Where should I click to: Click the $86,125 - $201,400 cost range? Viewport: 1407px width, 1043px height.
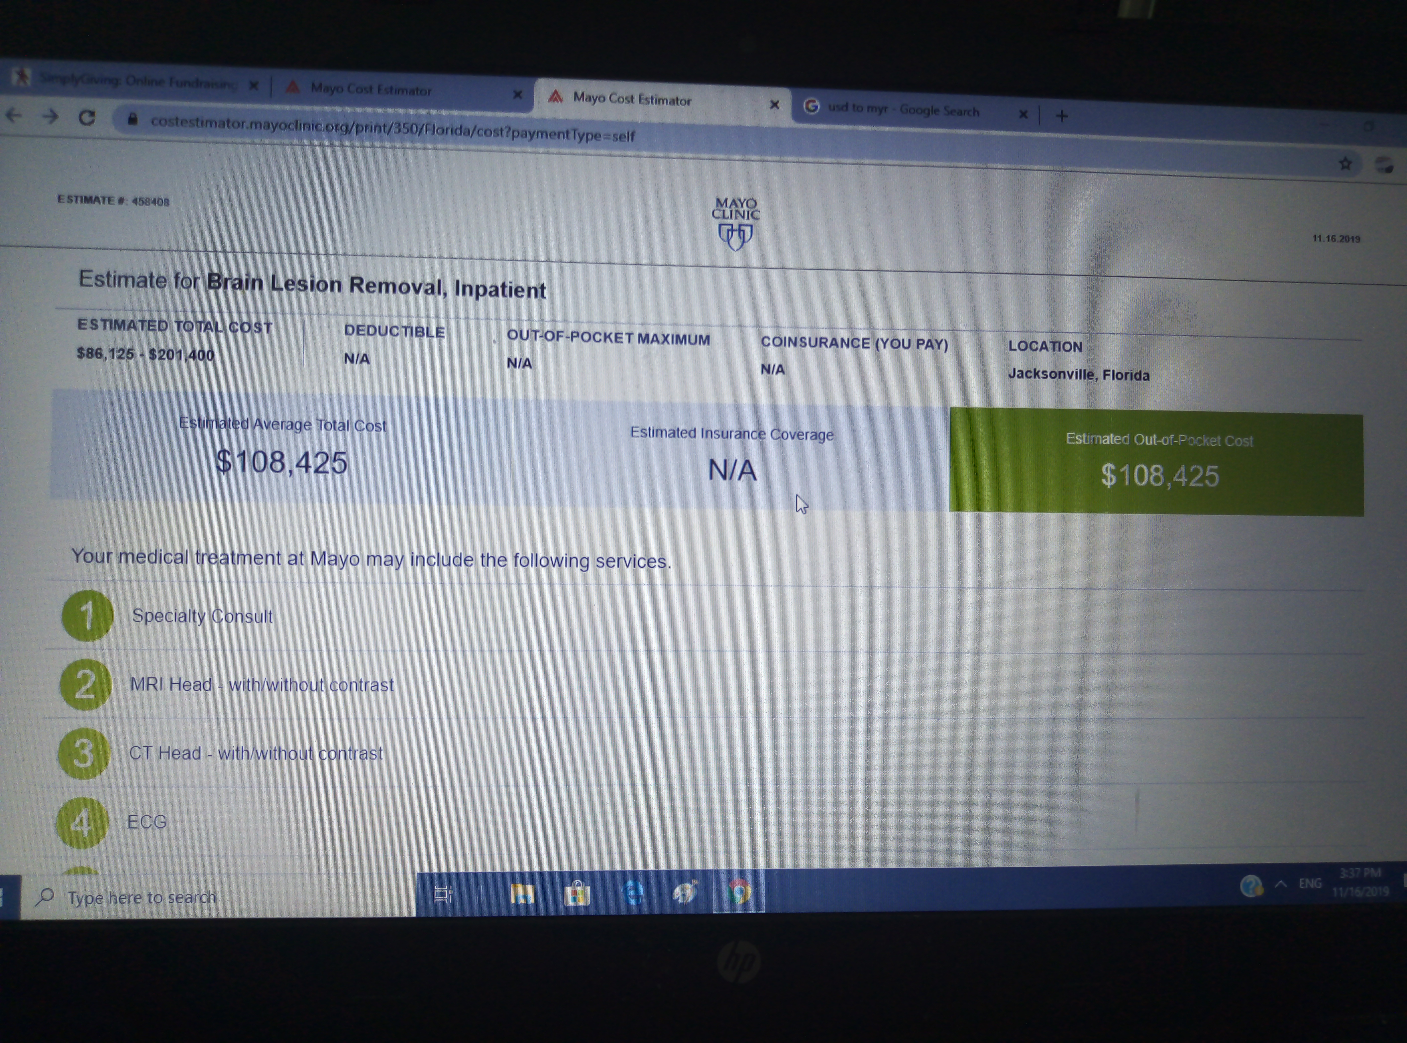(145, 354)
